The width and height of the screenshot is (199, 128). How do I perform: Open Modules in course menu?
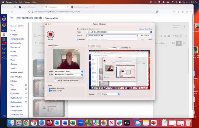[14, 56]
